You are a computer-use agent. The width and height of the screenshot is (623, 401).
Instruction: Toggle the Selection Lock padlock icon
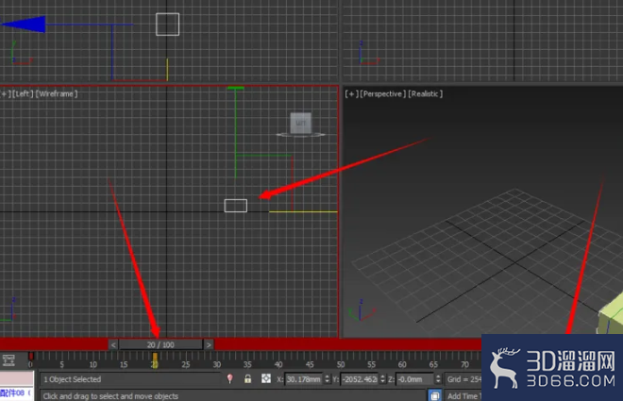pyautogui.click(x=247, y=378)
